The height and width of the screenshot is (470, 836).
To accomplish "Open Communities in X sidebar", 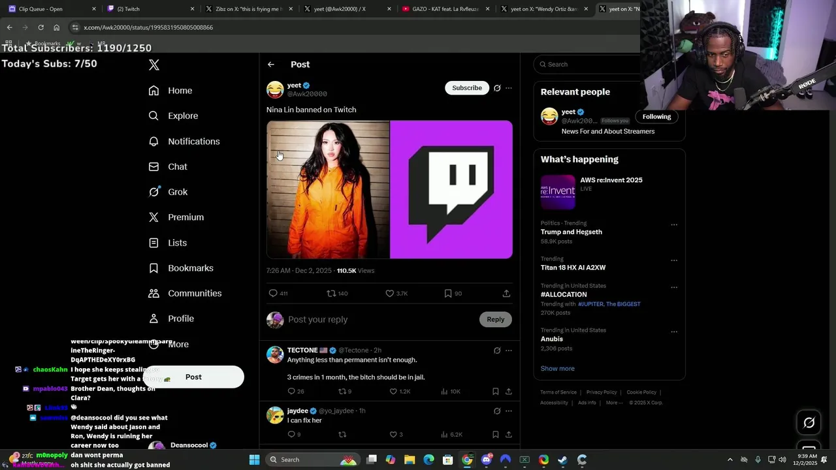I will pyautogui.click(x=185, y=293).
